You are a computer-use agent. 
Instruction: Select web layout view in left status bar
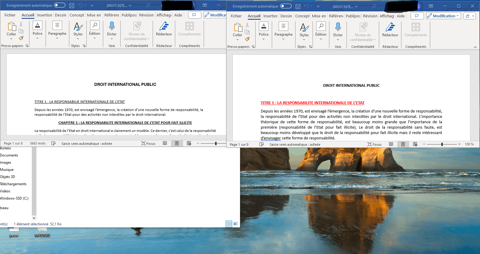189,143
